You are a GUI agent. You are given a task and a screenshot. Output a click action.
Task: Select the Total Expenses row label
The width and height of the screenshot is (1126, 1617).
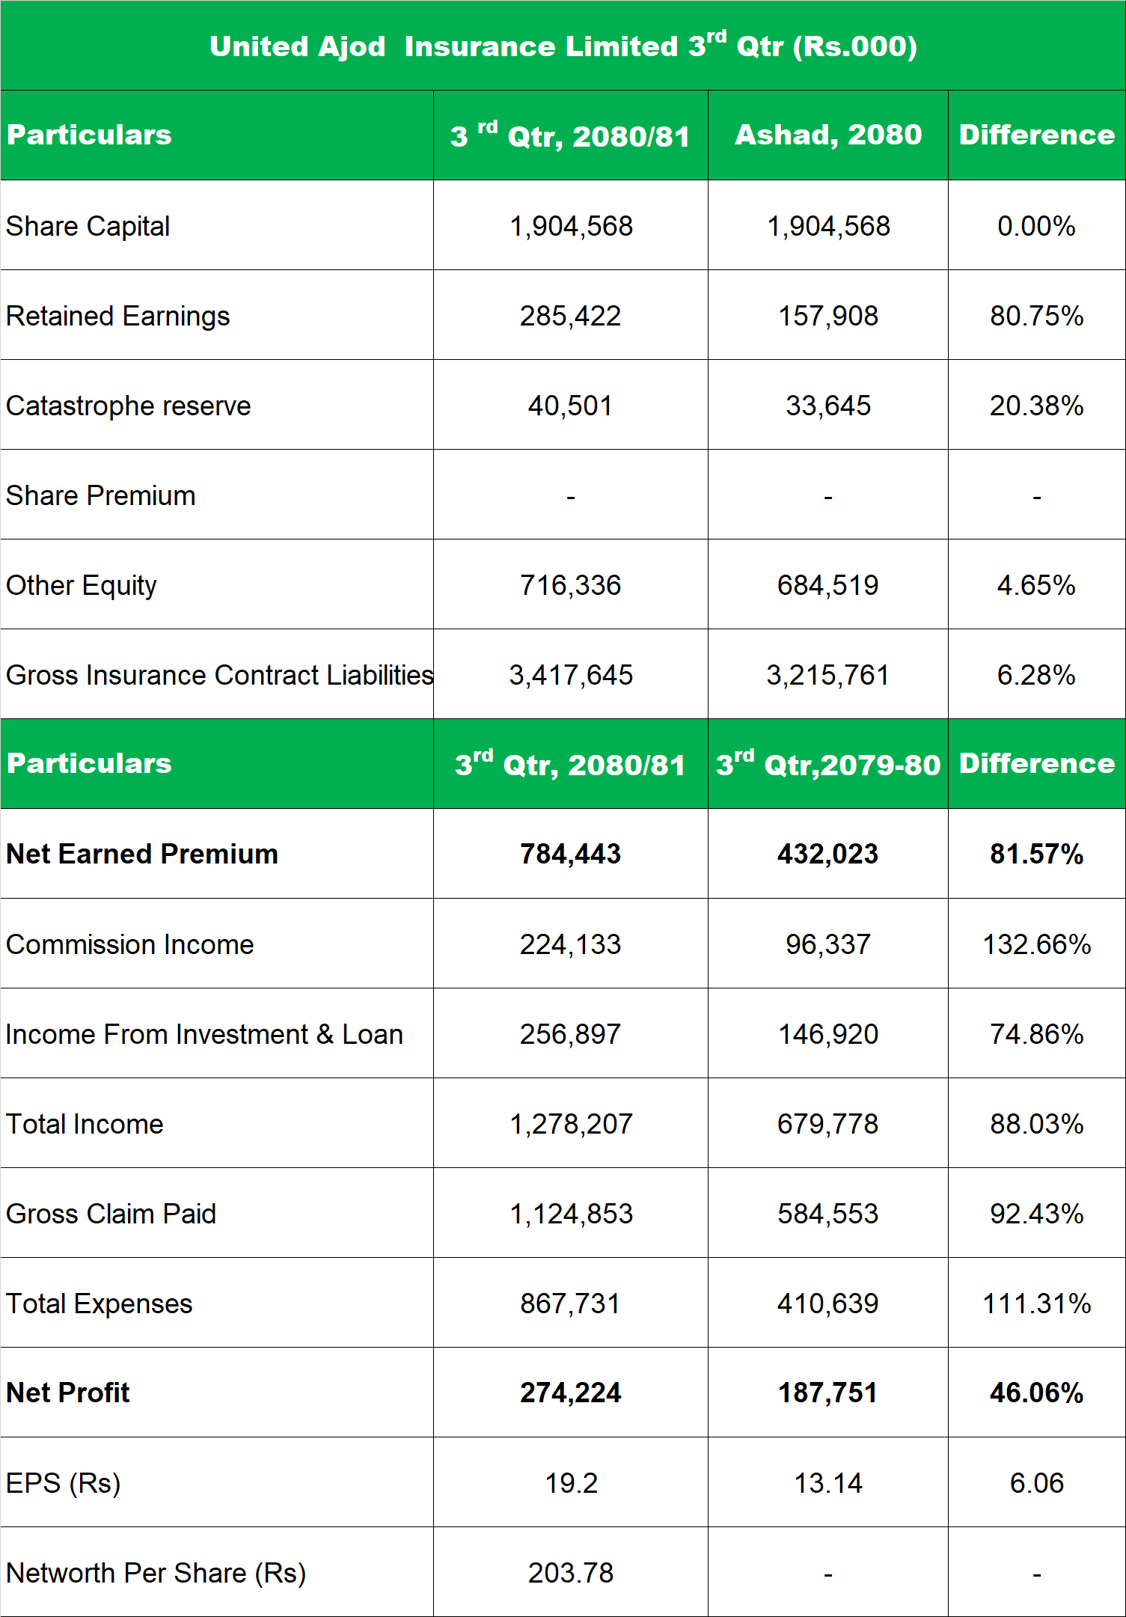pos(99,1303)
